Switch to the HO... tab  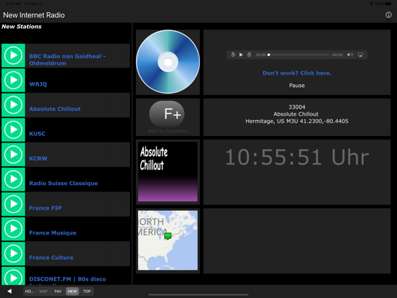[29, 292]
